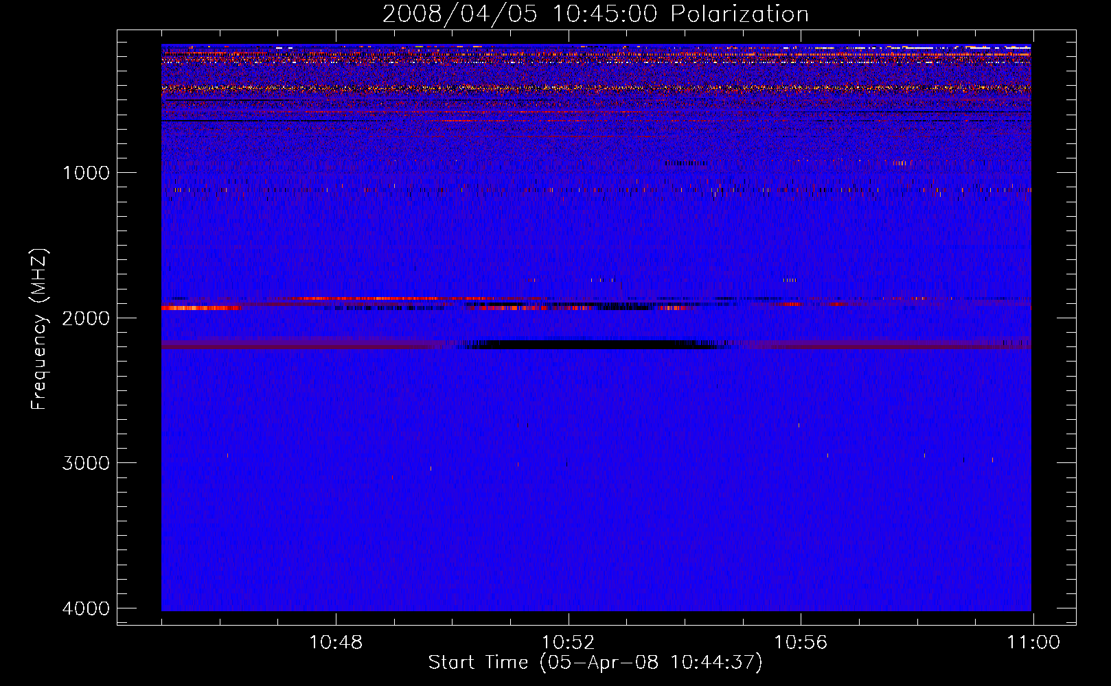
Task: Click the red streak at 2000 MHz start
Action: click(x=201, y=308)
